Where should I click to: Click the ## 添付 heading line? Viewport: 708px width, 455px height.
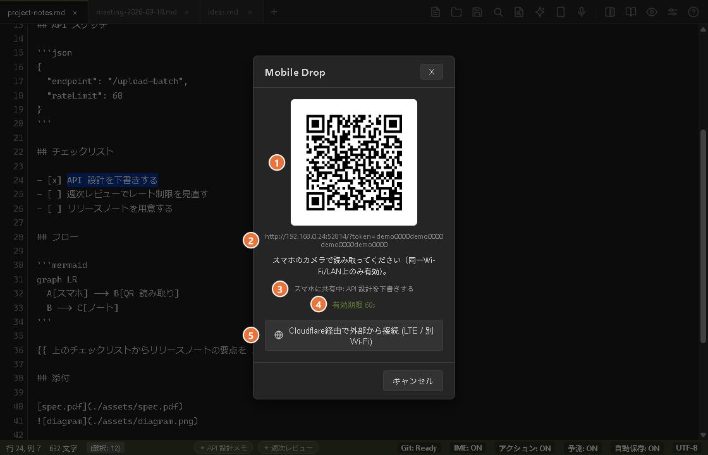(x=53, y=379)
